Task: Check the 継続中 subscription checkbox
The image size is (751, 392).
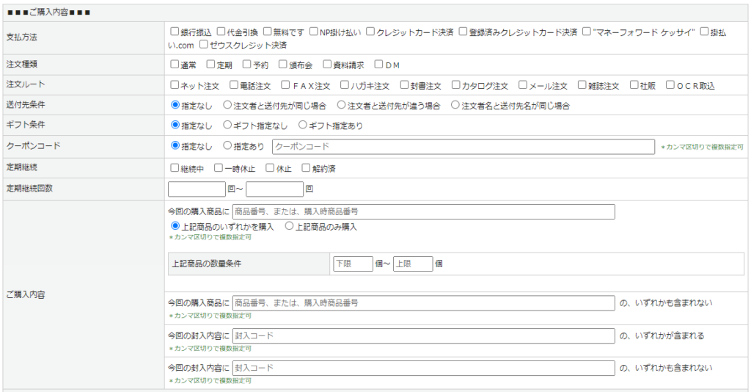Action: pos(175,167)
